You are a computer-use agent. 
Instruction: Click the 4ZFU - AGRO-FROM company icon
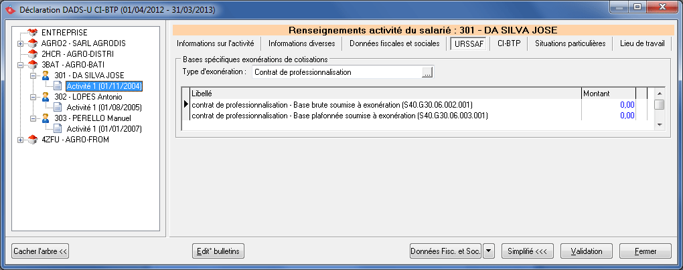[32, 140]
